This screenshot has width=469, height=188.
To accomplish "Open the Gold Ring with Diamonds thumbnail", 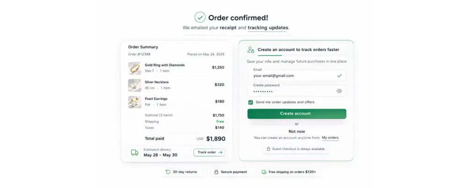I will (135, 68).
